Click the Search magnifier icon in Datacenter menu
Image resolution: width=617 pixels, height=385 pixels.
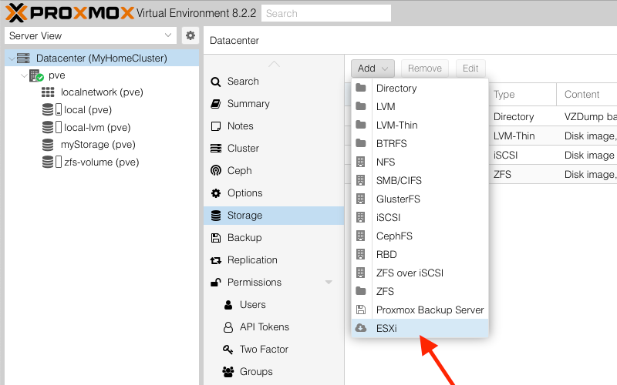(216, 82)
